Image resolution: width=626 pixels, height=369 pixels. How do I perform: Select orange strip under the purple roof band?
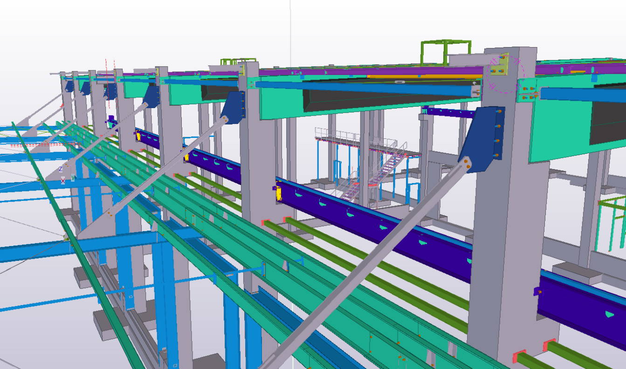point(420,76)
